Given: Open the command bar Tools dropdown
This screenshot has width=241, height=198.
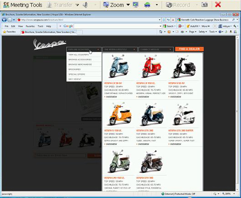Looking at the screenshot, I should pyautogui.click(x=213, y=32).
